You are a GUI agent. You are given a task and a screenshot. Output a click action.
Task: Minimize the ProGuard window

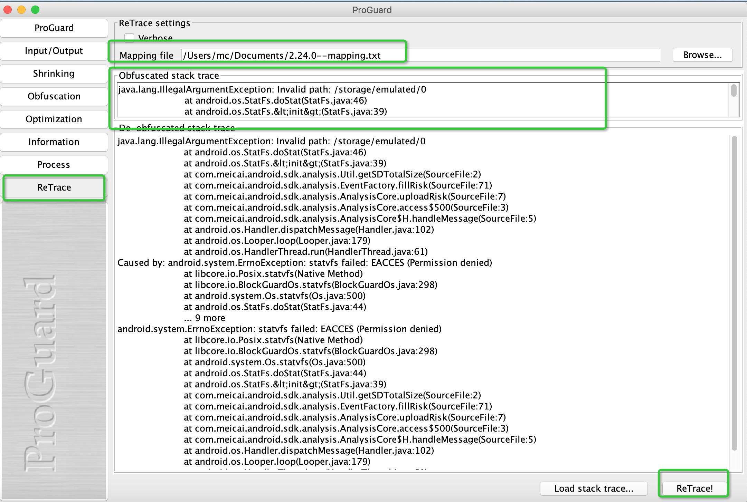(x=21, y=10)
